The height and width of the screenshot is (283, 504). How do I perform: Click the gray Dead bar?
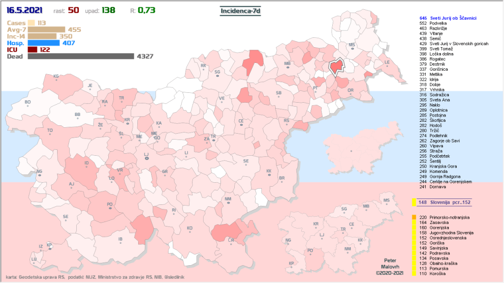pyautogui.click(x=81, y=57)
